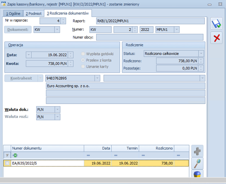Tick checkbox for EA/635/2022/S row
Screen dimensions: 226x184
[x=7, y=163]
